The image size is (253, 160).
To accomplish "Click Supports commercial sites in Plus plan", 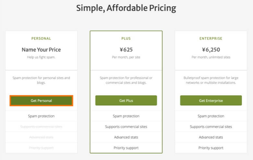I will tap(126, 127).
